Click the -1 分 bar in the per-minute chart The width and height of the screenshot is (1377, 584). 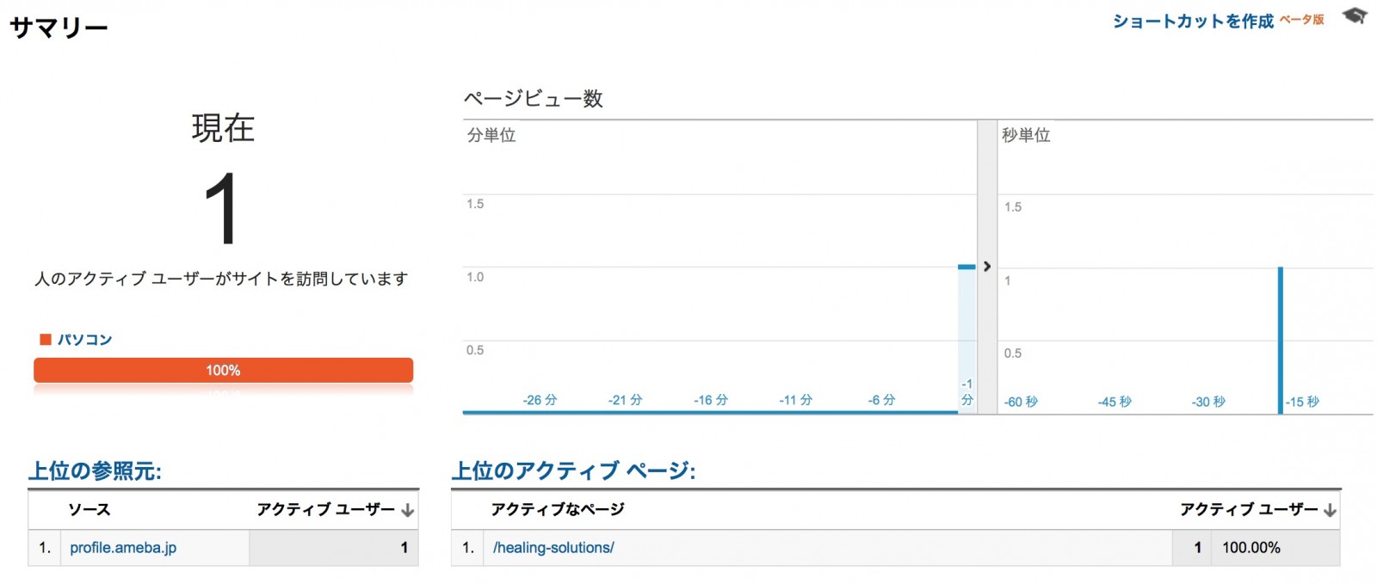click(966, 340)
